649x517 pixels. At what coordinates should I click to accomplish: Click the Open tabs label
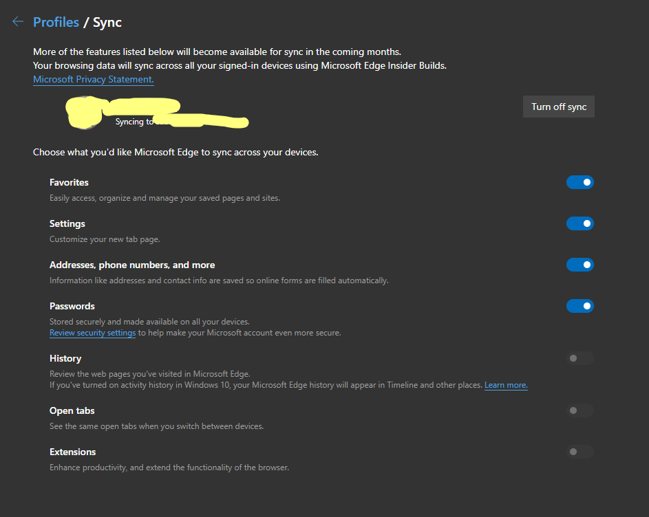(x=72, y=410)
